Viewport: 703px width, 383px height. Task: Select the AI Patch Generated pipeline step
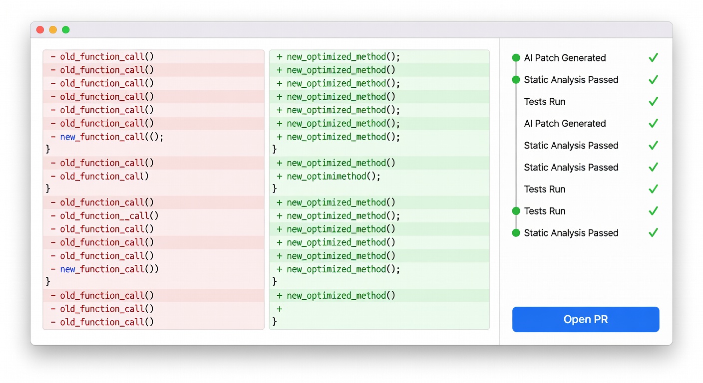click(x=565, y=58)
